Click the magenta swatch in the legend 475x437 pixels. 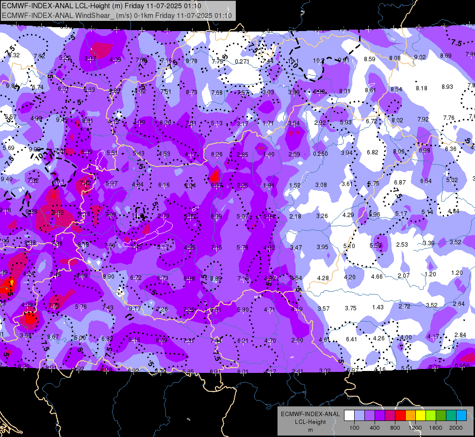pos(390,416)
